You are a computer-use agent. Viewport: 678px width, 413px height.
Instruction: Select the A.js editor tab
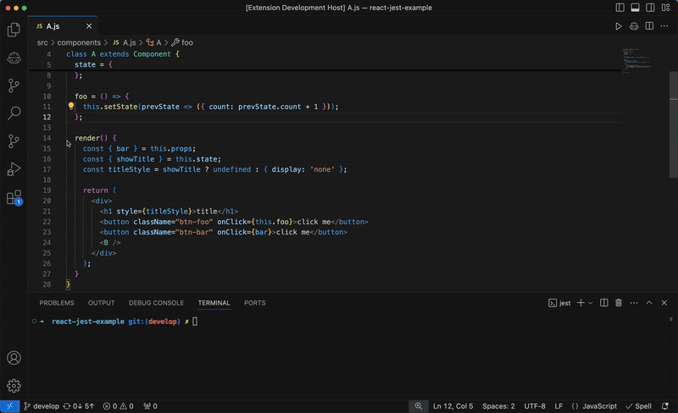click(x=62, y=26)
